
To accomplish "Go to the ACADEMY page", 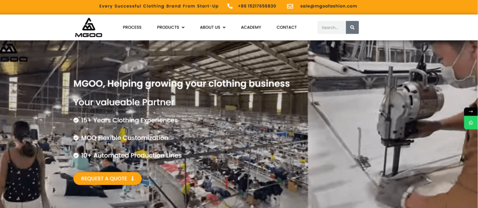I will 251,28.
